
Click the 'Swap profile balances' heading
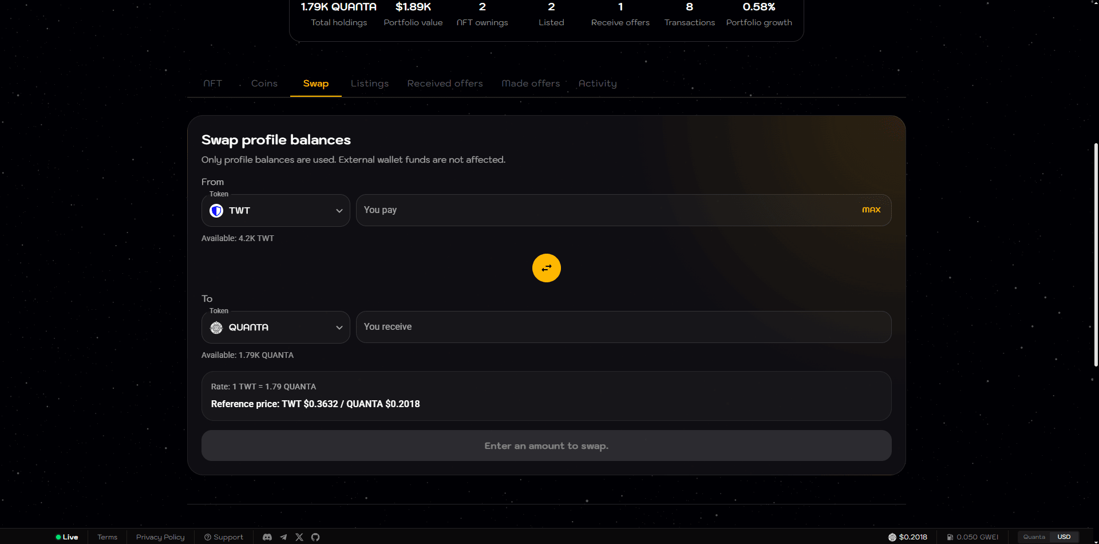coord(276,140)
